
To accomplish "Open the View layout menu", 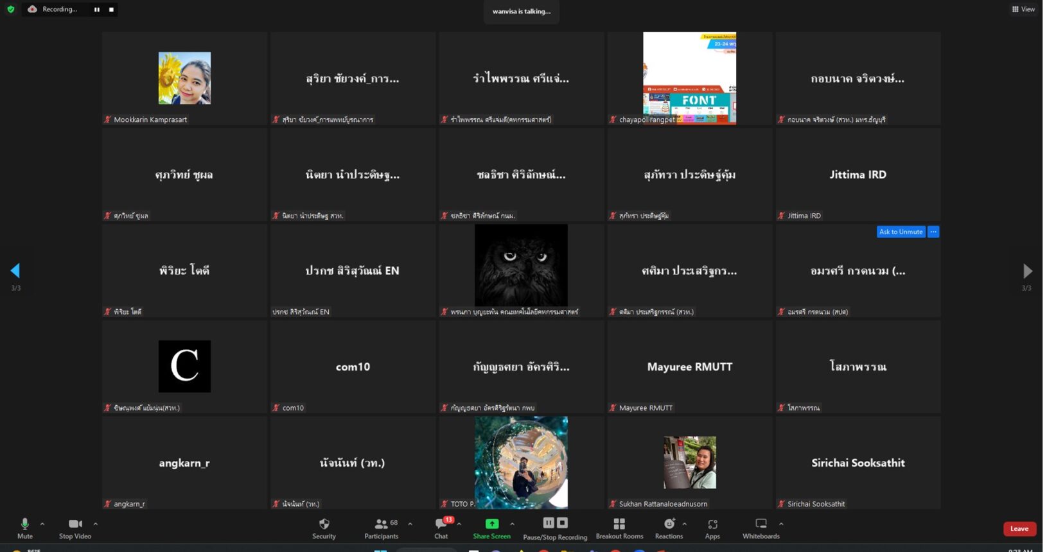I will coord(1023,9).
